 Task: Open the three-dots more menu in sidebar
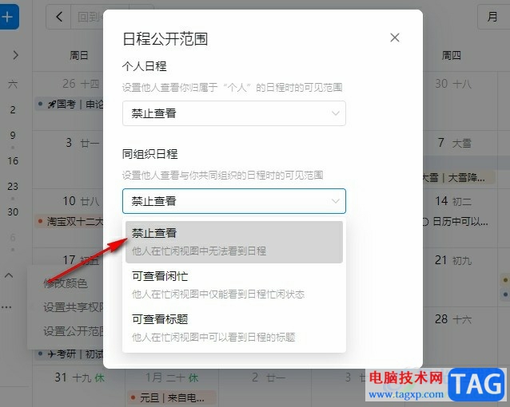pyautogui.click(x=6, y=307)
